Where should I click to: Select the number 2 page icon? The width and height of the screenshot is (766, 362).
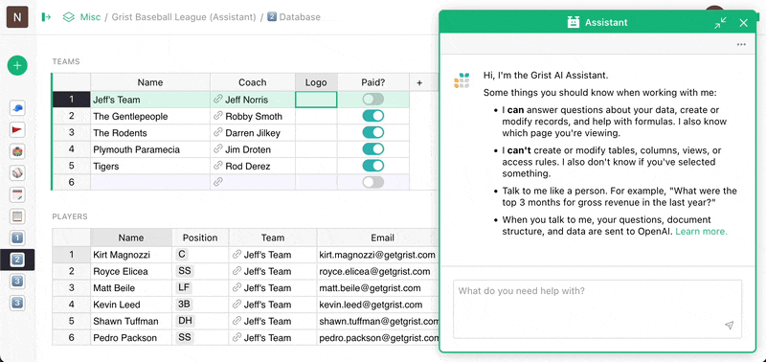tap(17, 260)
